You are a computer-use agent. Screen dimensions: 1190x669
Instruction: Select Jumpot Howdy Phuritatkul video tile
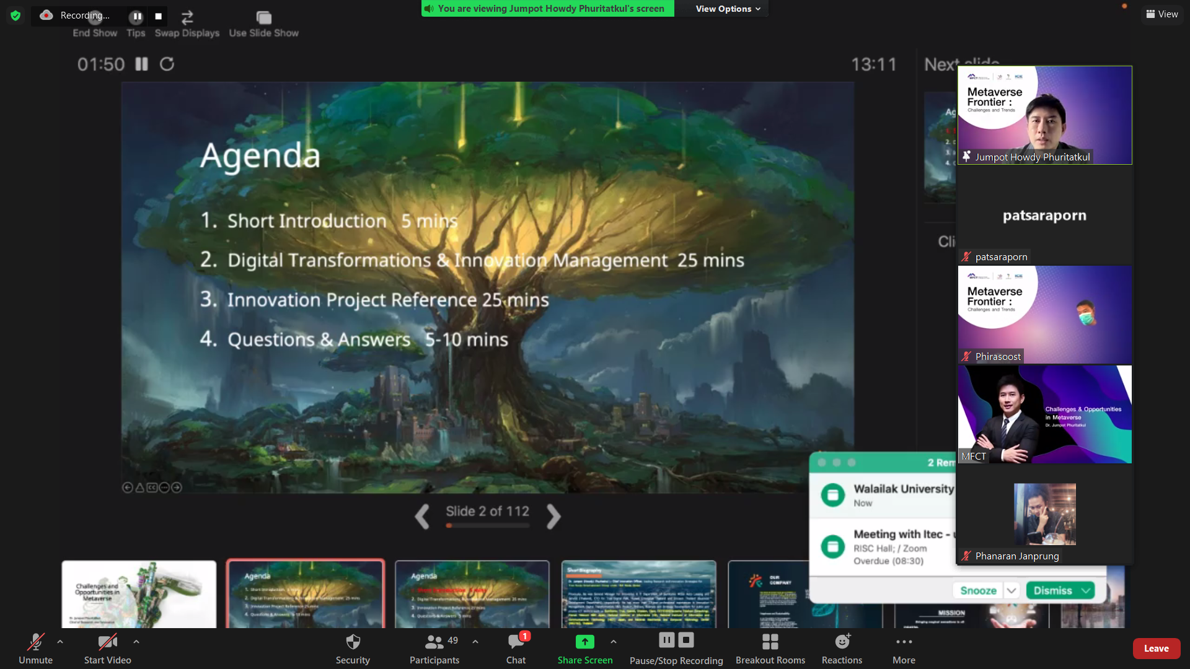[x=1045, y=115]
